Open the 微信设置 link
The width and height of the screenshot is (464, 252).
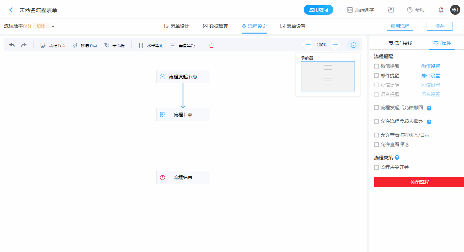(x=430, y=66)
